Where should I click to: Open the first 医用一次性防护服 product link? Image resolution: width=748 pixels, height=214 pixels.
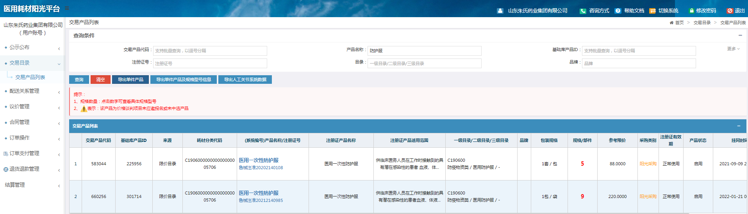[x=259, y=160]
